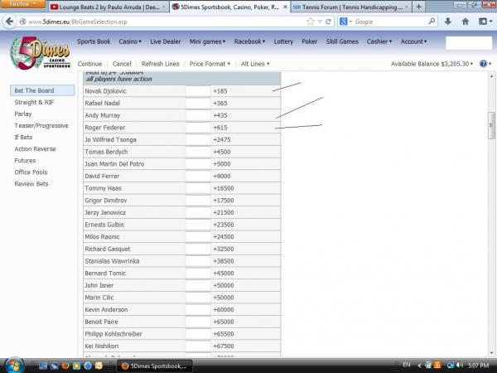The width and height of the screenshot is (497, 373).
Task: Expand the Casino dropdown menu
Action: click(130, 41)
